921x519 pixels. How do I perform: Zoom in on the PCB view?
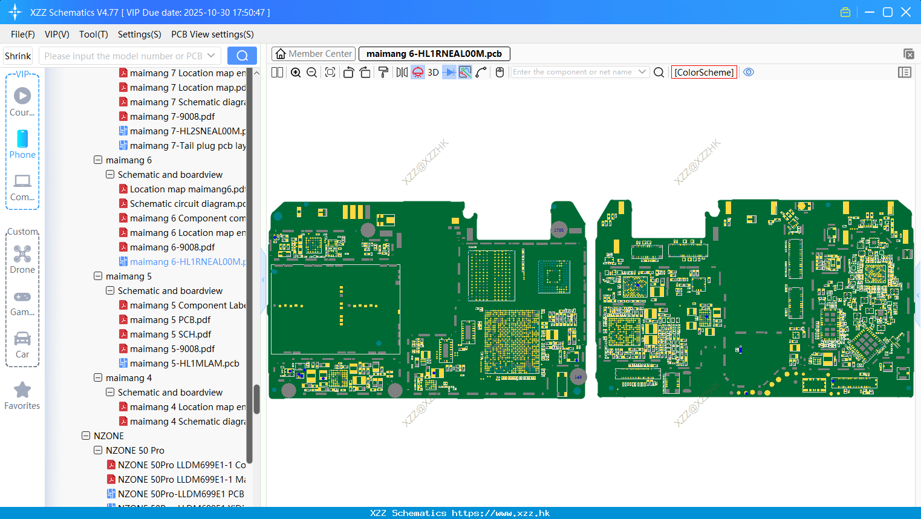[x=296, y=72]
